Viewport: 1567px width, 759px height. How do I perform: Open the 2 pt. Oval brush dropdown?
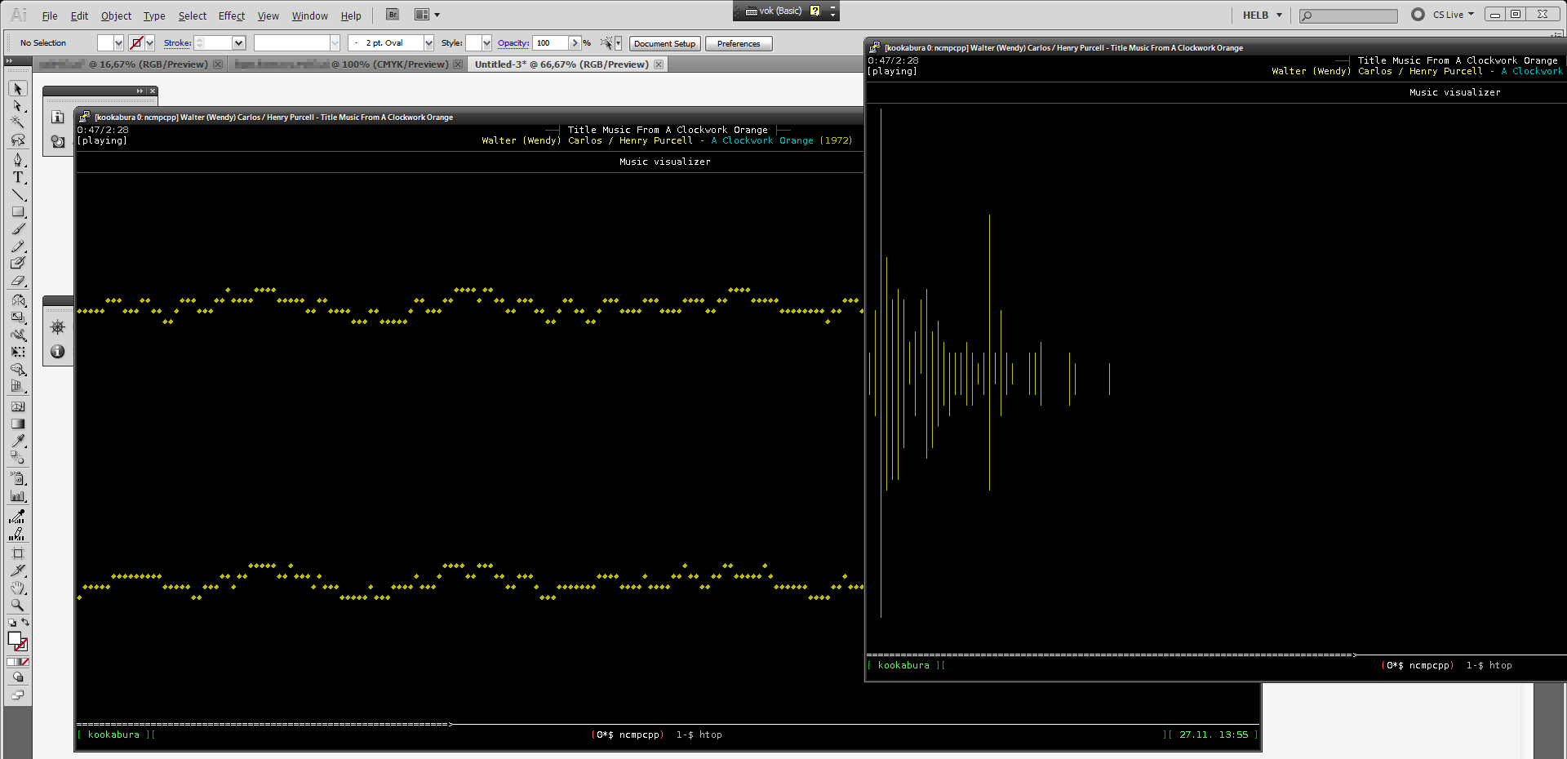tap(429, 43)
